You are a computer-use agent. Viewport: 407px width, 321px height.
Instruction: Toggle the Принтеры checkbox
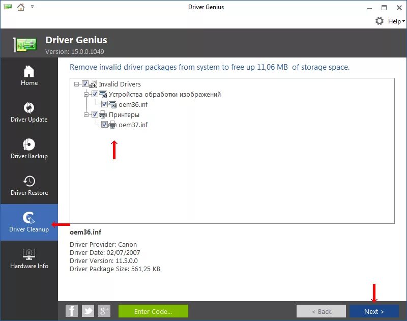(95, 114)
